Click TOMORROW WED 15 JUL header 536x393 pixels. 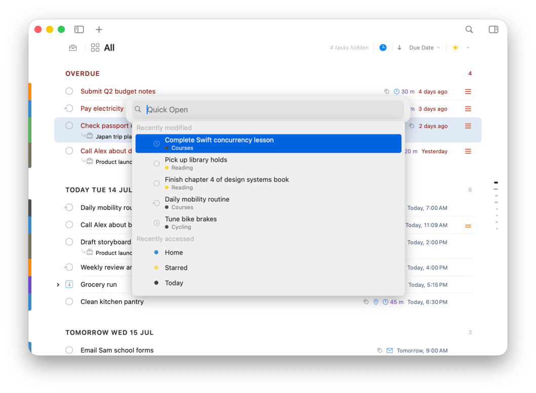coord(109,333)
